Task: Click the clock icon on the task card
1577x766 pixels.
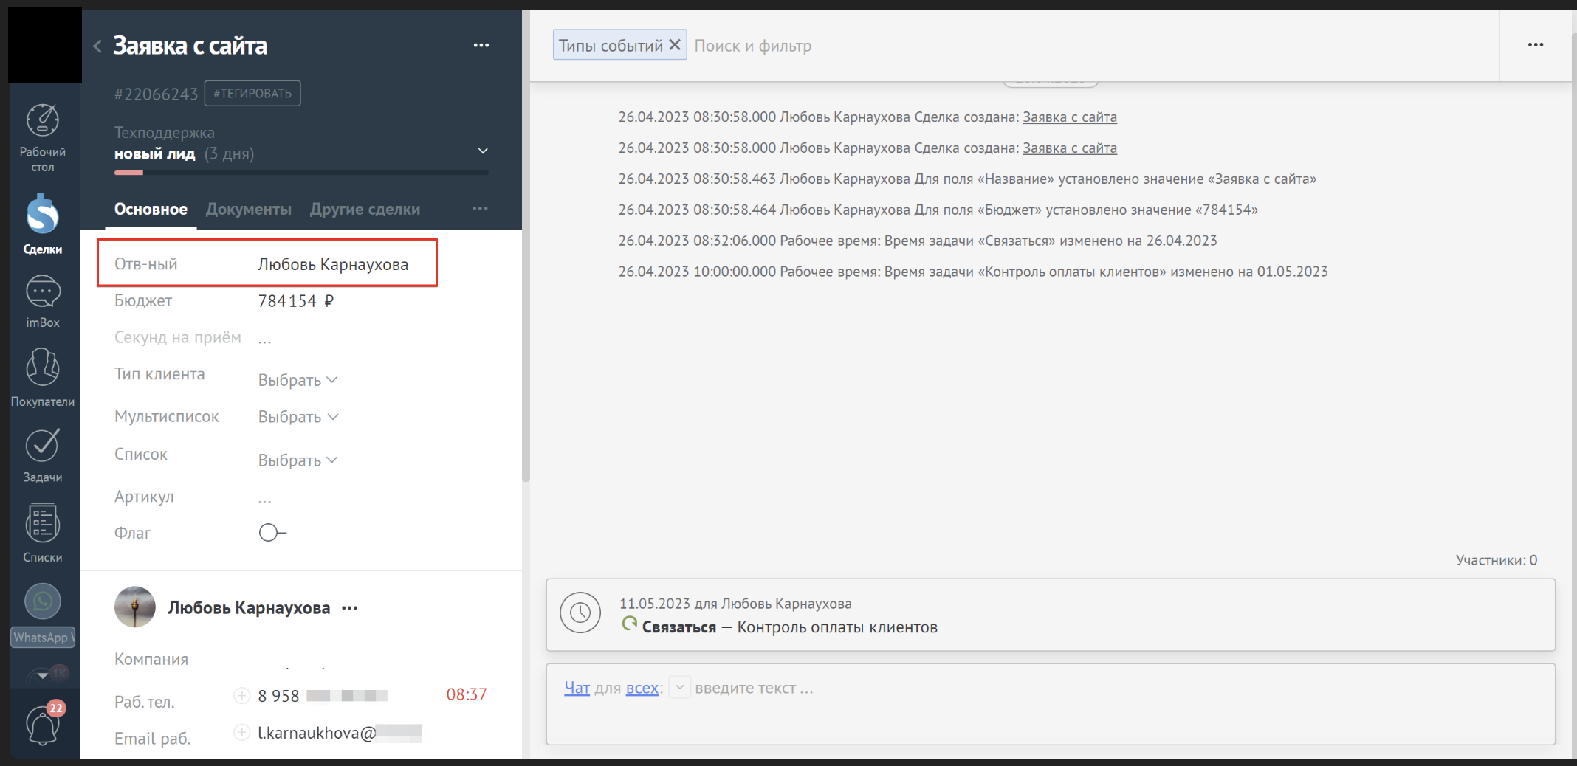Action: [580, 613]
